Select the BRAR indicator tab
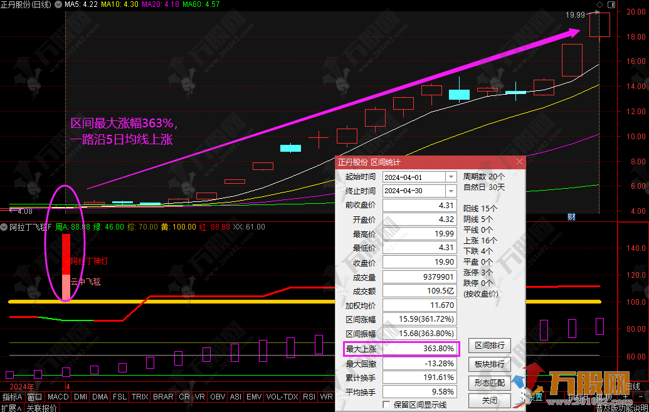The height and width of the screenshot is (412, 649). (163, 397)
